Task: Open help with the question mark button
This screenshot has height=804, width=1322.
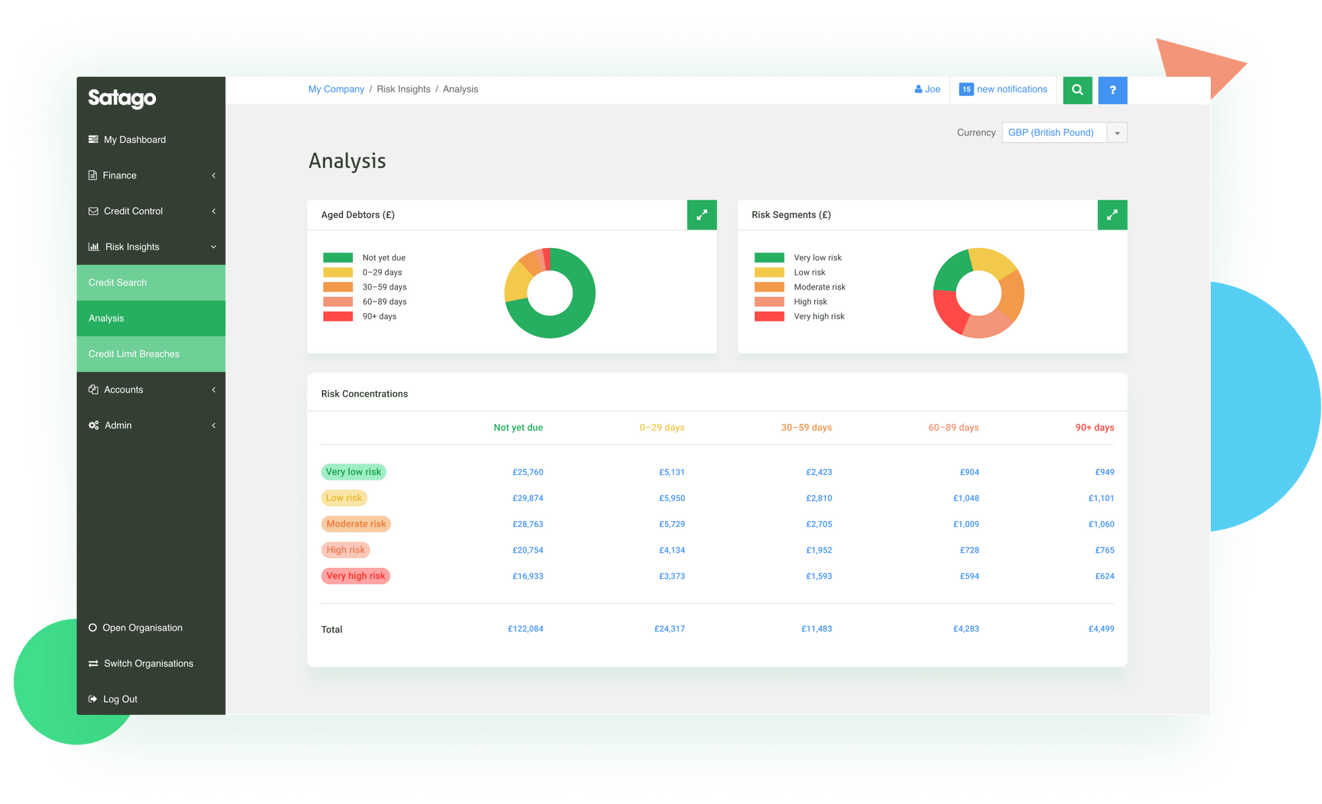Action: [1112, 90]
